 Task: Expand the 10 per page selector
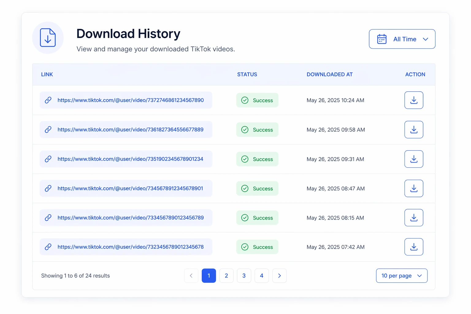coord(402,276)
